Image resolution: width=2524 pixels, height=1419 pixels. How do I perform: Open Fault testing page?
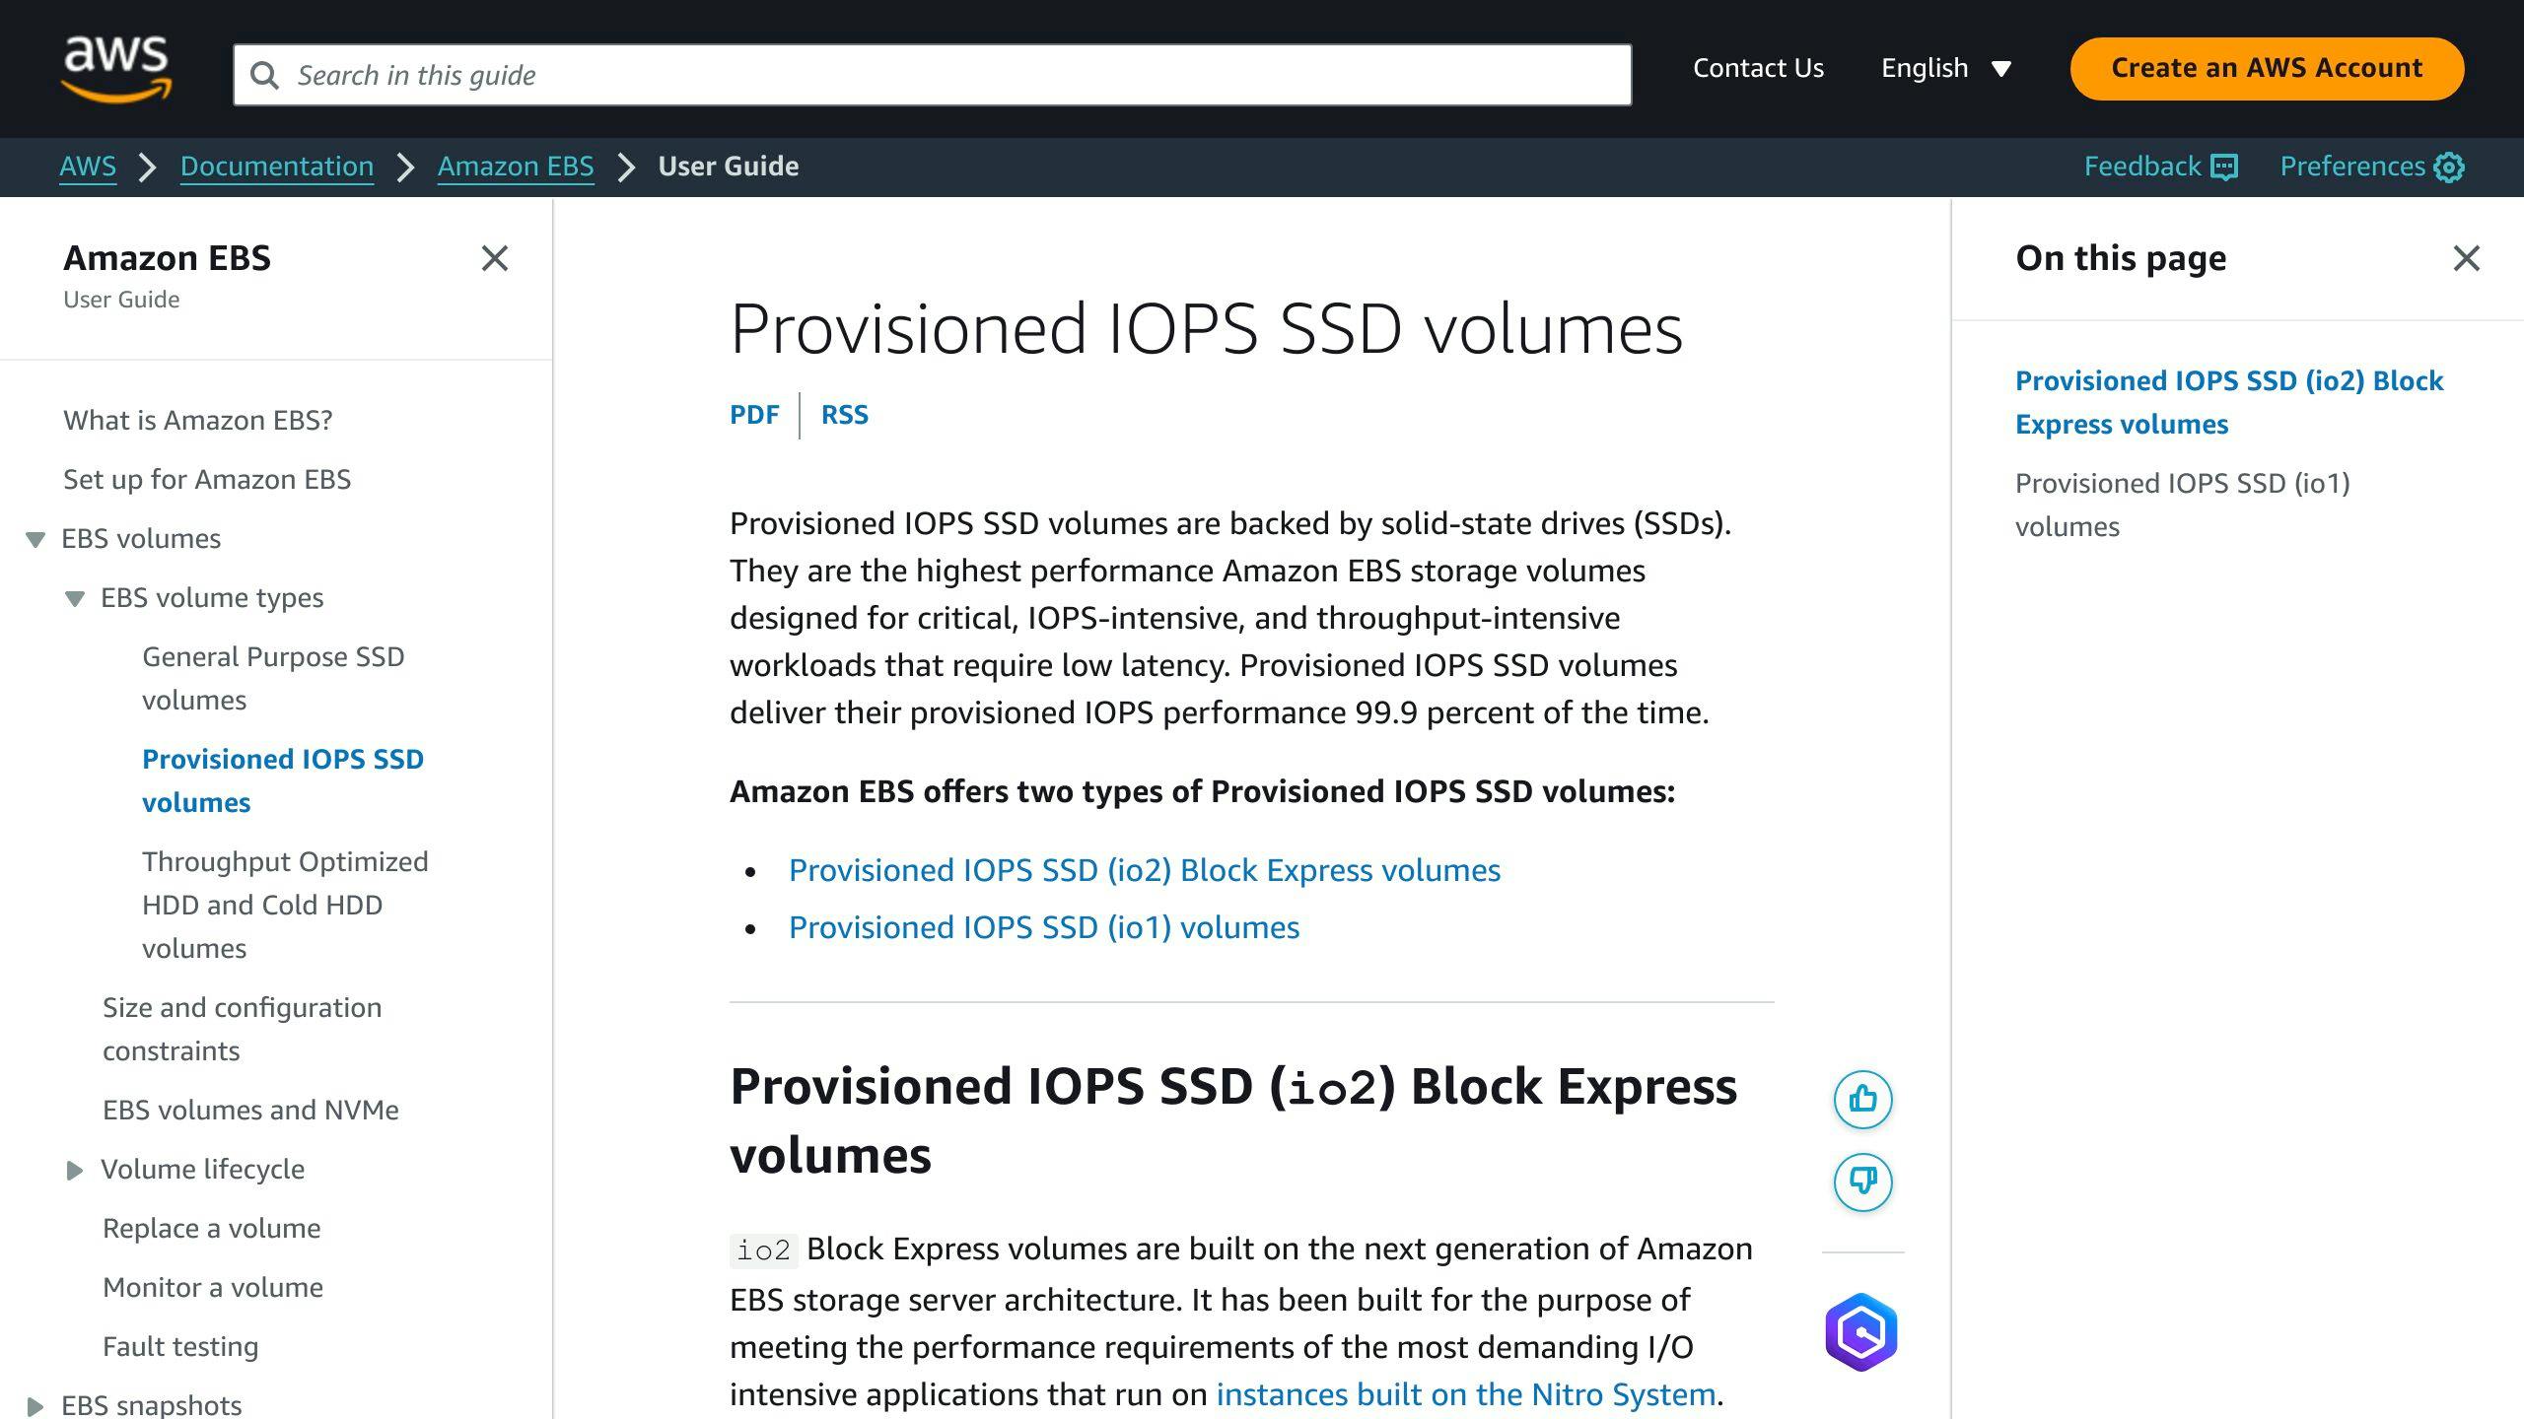click(180, 1347)
